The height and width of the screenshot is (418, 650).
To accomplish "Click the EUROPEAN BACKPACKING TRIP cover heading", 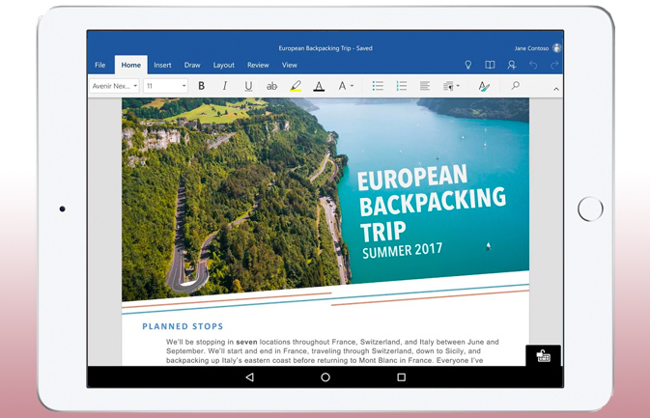I will tap(431, 202).
